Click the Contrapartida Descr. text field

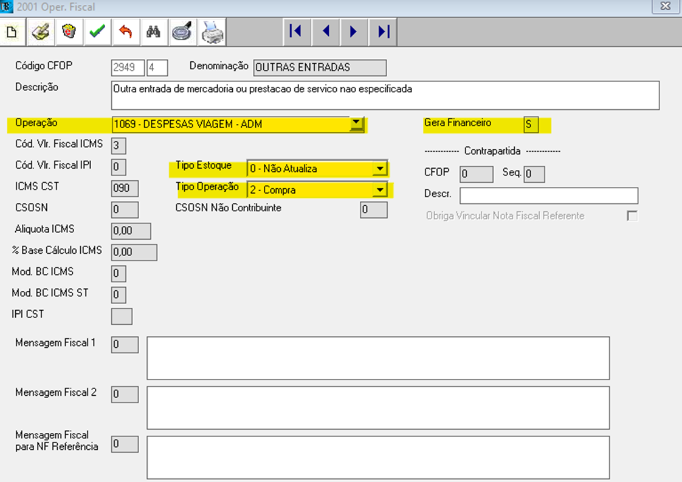click(x=549, y=195)
